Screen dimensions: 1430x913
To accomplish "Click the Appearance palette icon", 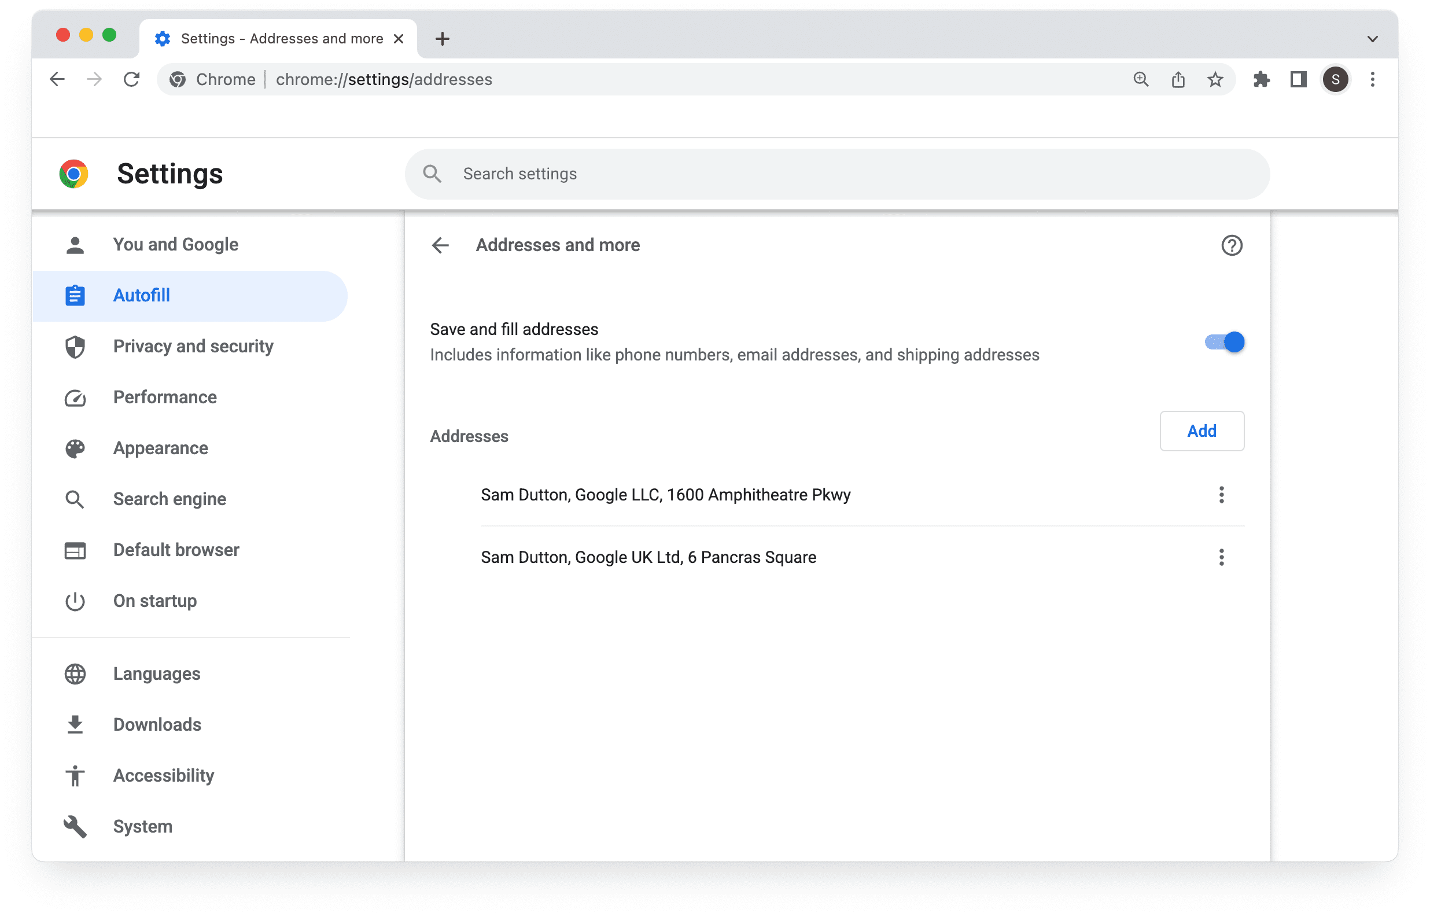I will (75, 448).
